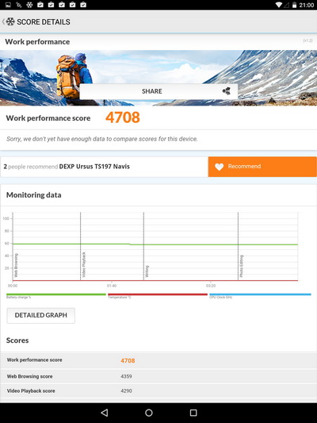Screen dimensions: 317x423
Task: Select the Photo Editing marker on the graph
Action: click(x=242, y=266)
